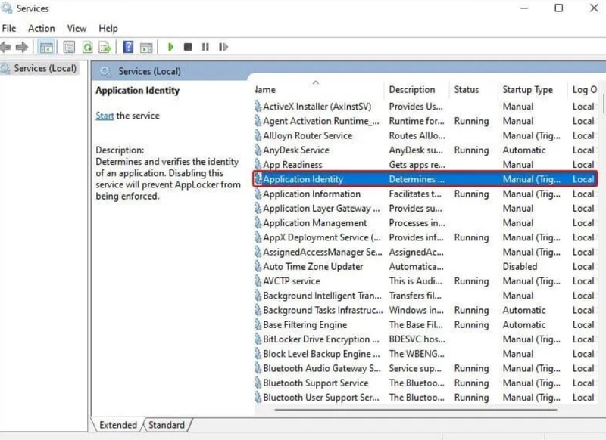Click gear icon beside Auto Time Zone Updater

click(x=258, y=266)
